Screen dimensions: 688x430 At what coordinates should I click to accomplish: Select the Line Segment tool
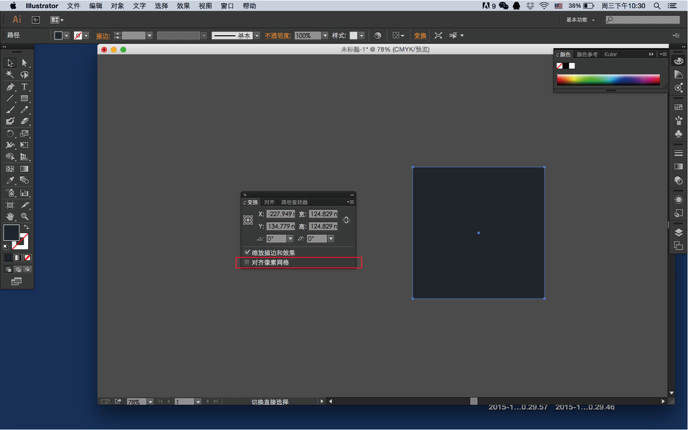coord(10,98)
